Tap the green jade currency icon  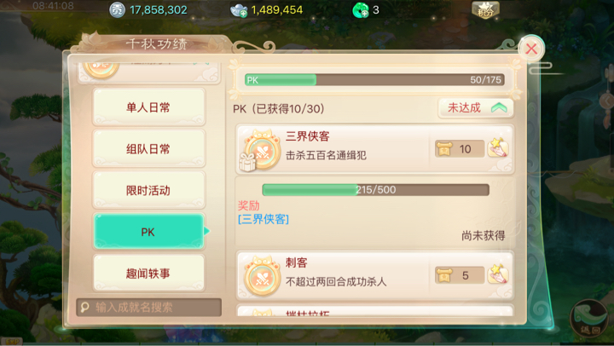(361, 10)
